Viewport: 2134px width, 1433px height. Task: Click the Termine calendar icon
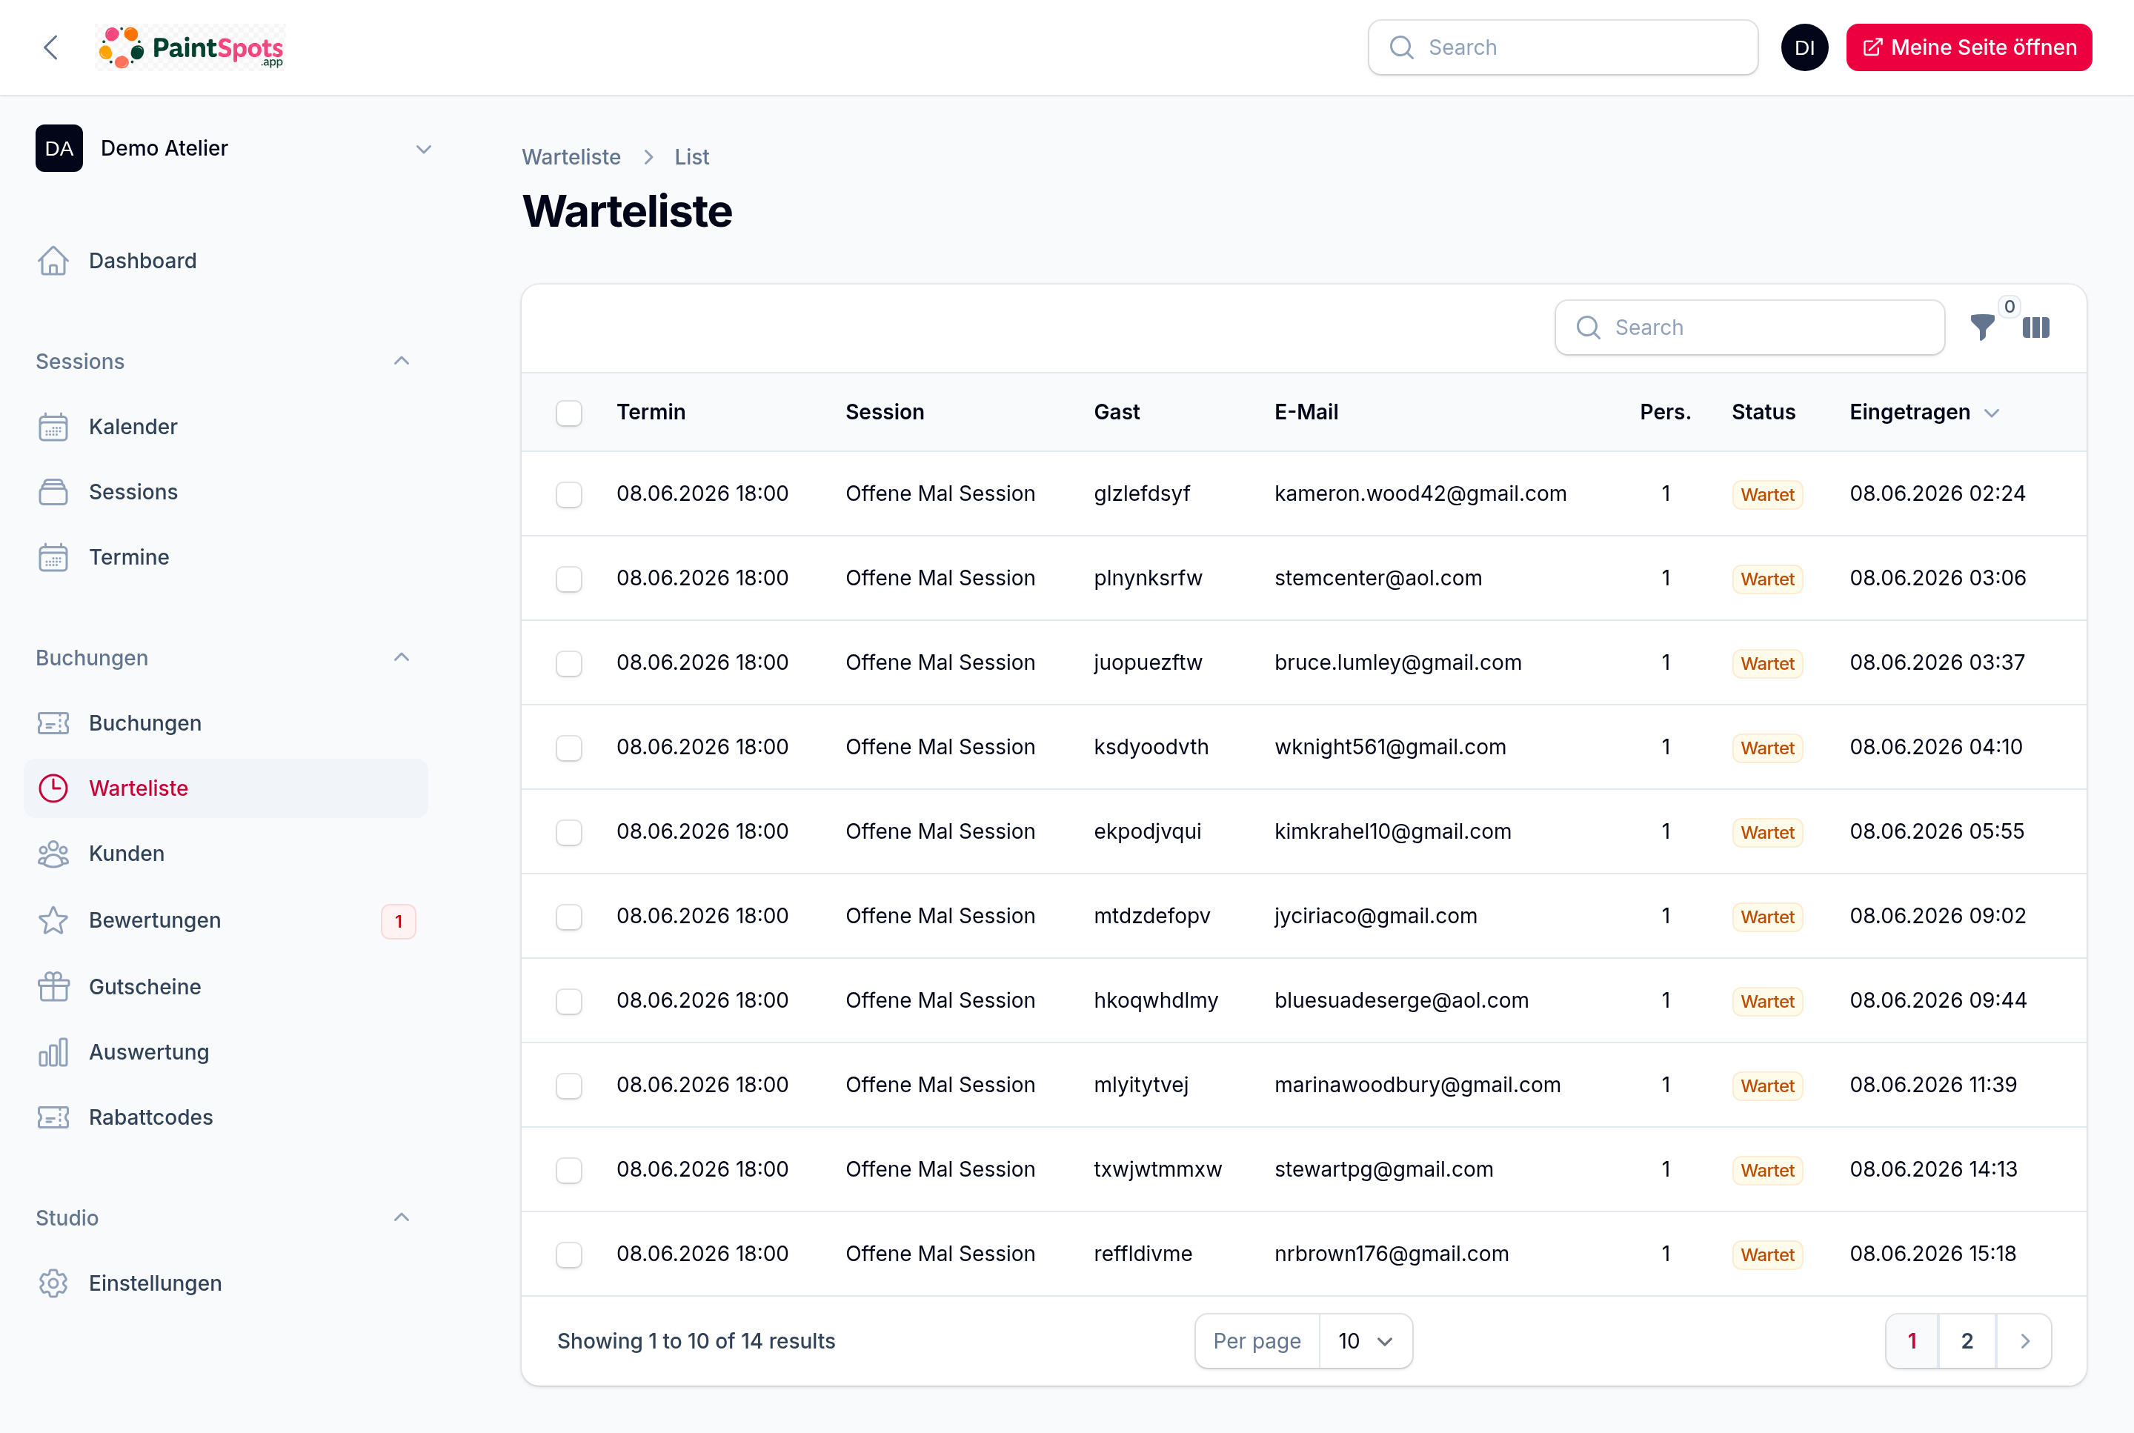(x=53, y=557)
